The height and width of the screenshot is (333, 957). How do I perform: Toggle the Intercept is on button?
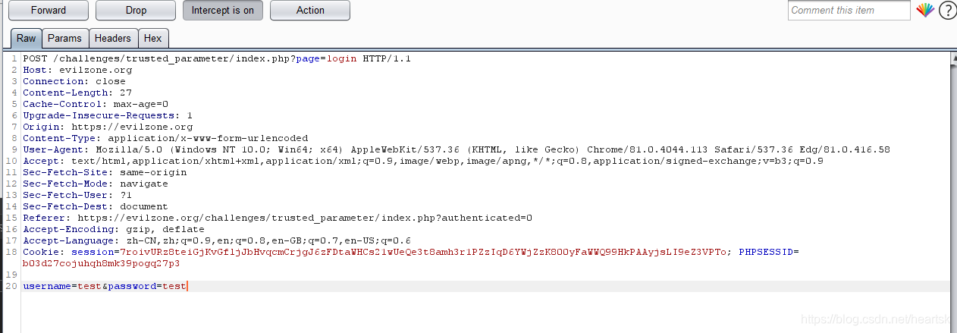[223, 11]
